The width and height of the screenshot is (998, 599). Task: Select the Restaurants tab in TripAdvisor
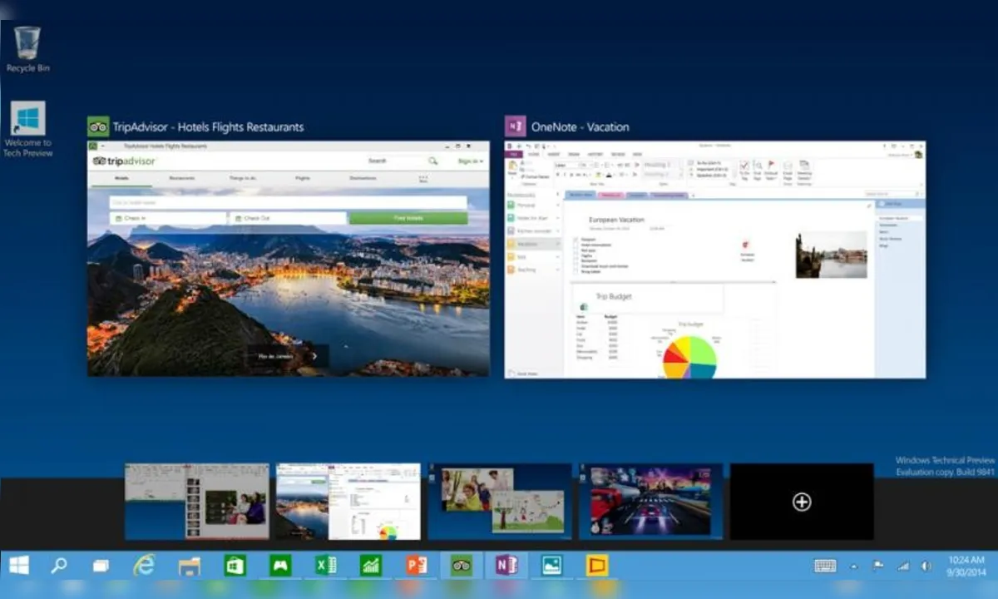182,178
